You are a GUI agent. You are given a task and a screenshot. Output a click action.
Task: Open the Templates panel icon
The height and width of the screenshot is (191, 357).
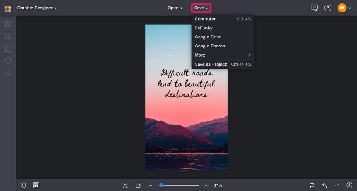coord(8,49)
